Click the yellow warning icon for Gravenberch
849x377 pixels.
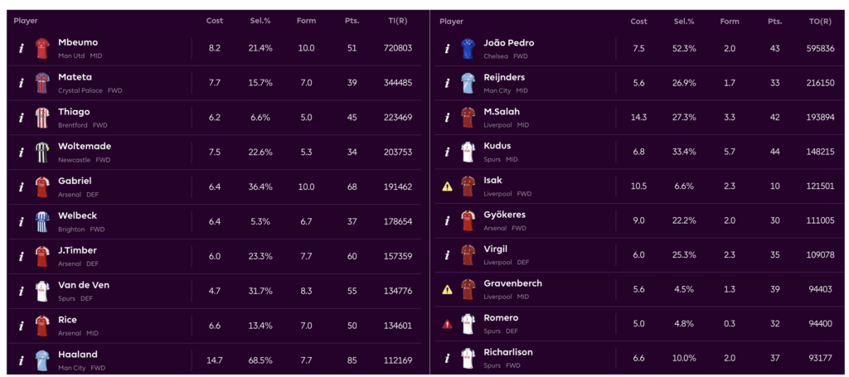tap(448, 289)
